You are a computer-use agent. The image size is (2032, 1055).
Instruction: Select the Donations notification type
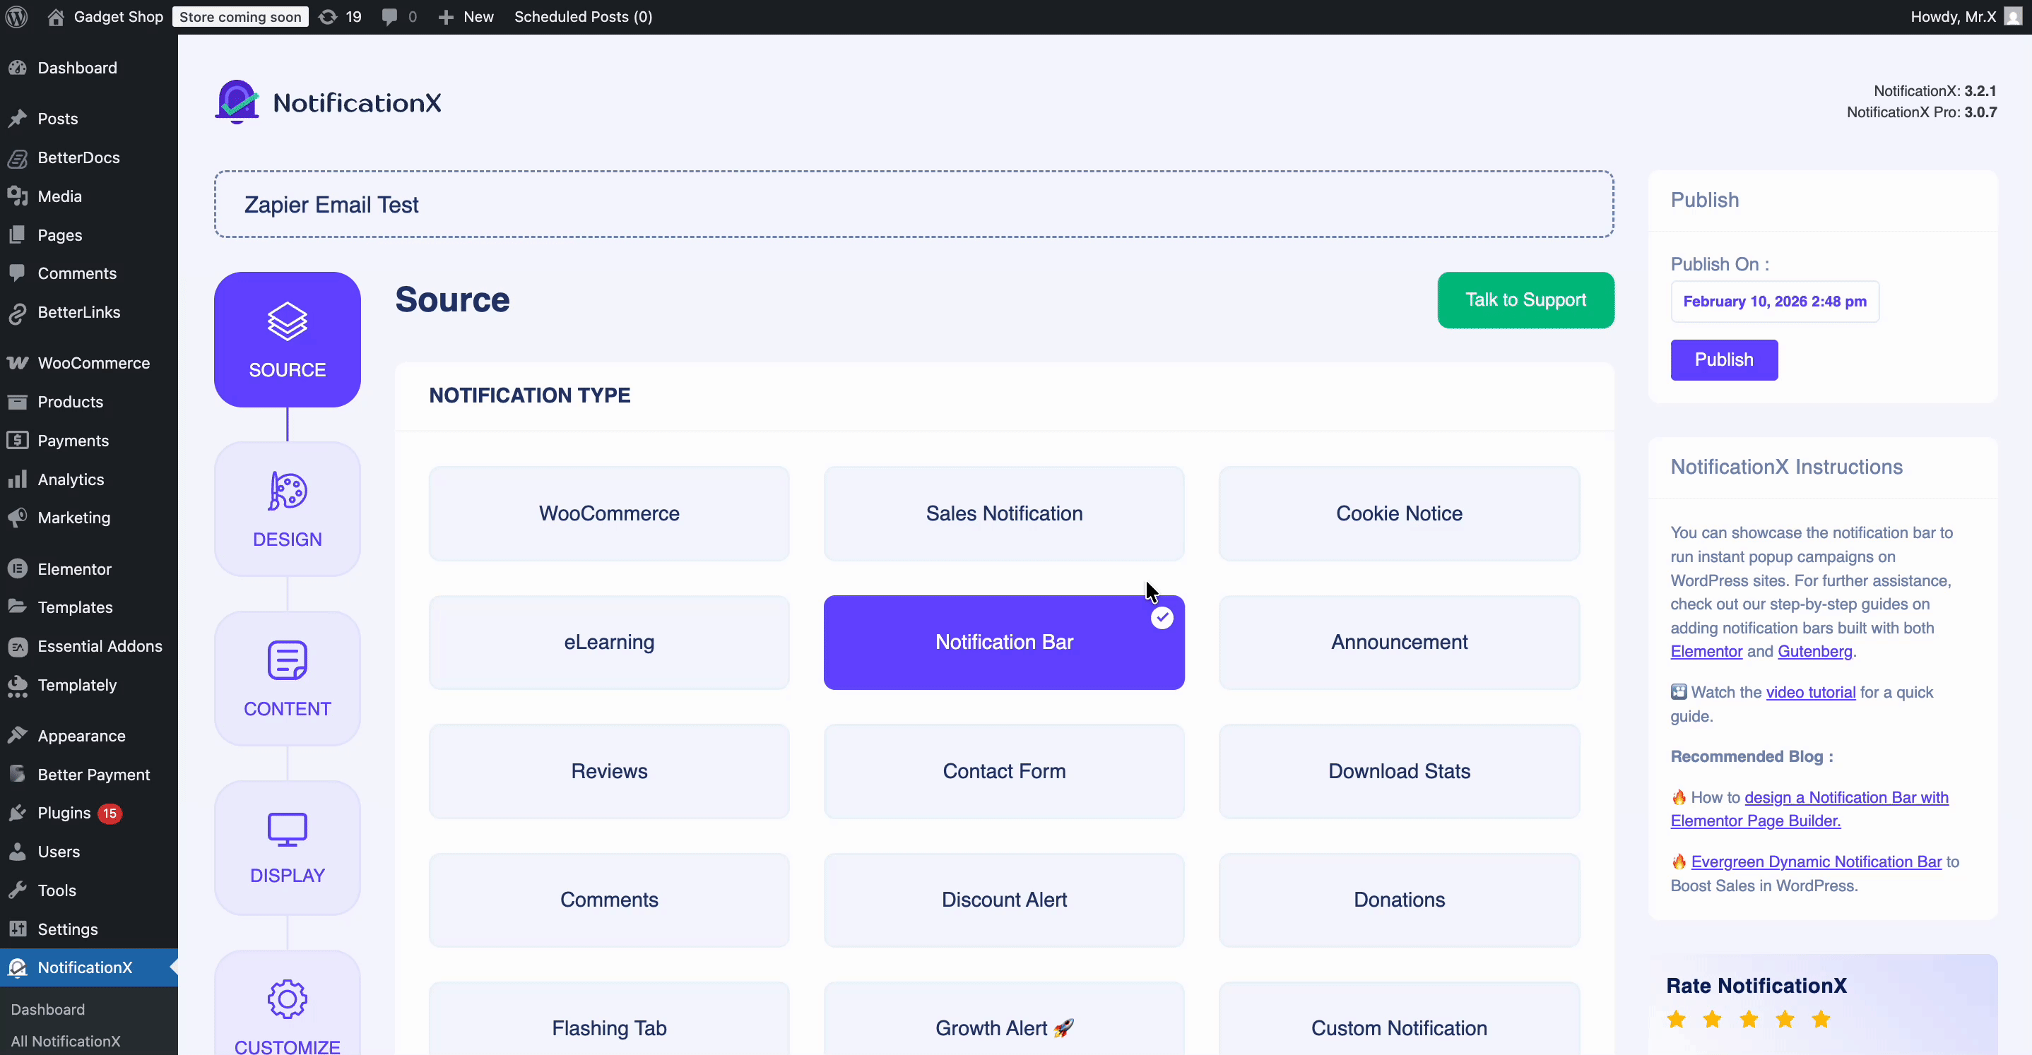coord(1398,900)
